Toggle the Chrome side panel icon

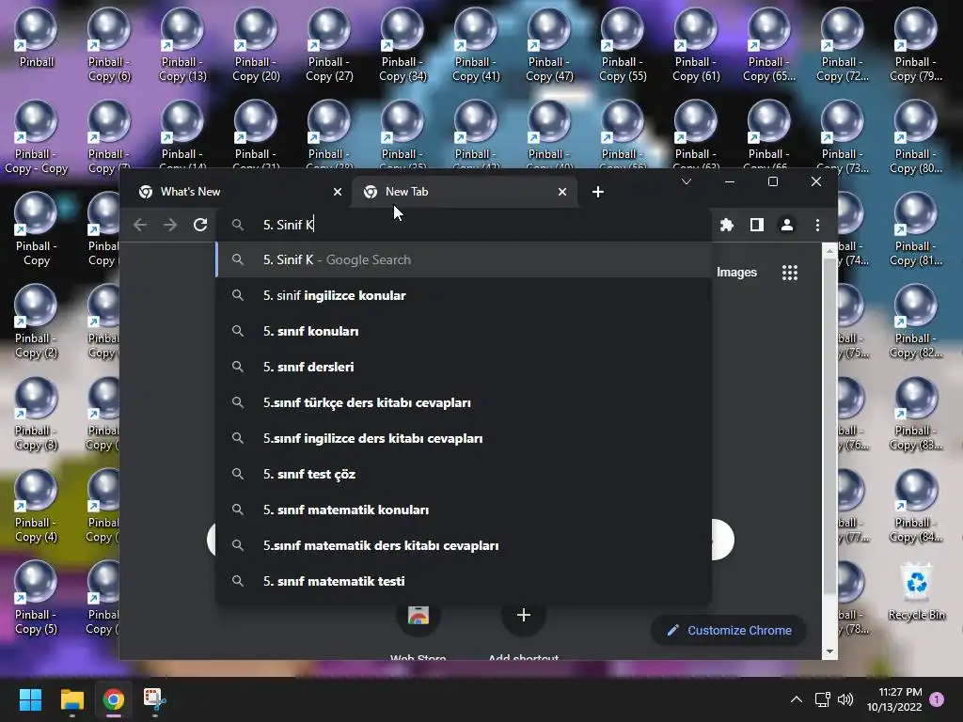757,226
